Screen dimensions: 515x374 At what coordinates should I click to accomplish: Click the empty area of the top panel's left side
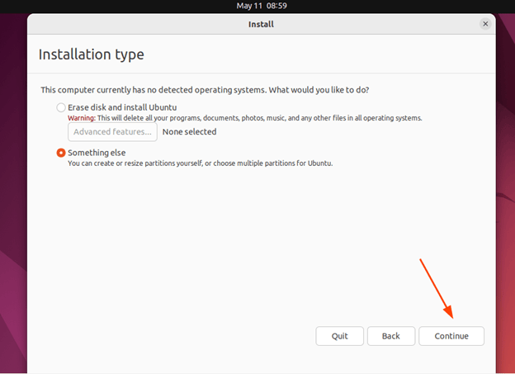83,6
